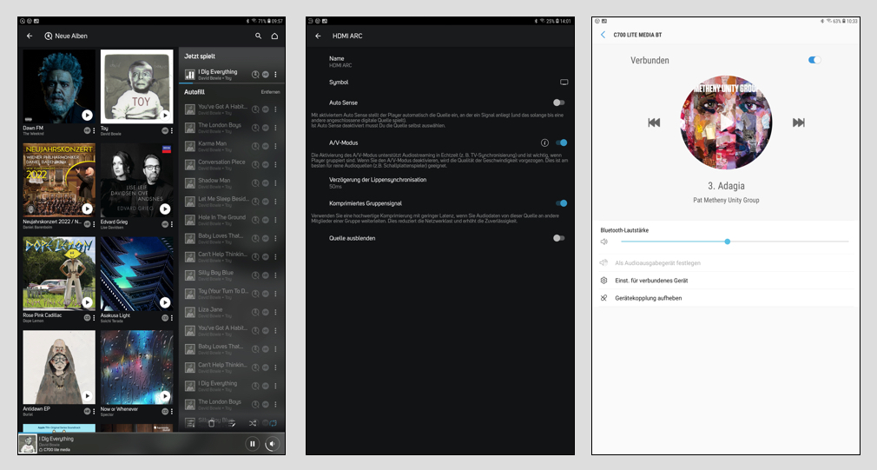Click the edit queue pencil icon

pyautogui.click(x=232, y=424)
